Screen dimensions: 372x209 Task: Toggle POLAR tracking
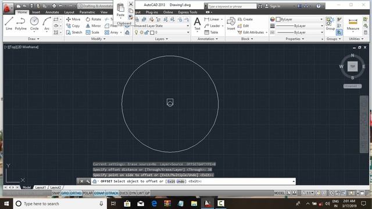88,193
